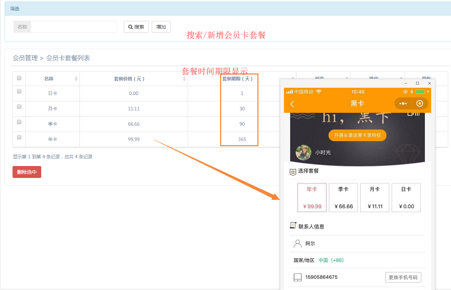451x290 pixels.
Task: Sort by the 名称 column arrows
Action: [x=76, y=79]
